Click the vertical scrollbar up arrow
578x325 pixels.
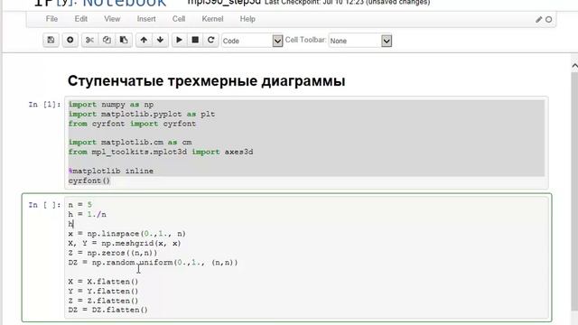click(x=574, y=66)
